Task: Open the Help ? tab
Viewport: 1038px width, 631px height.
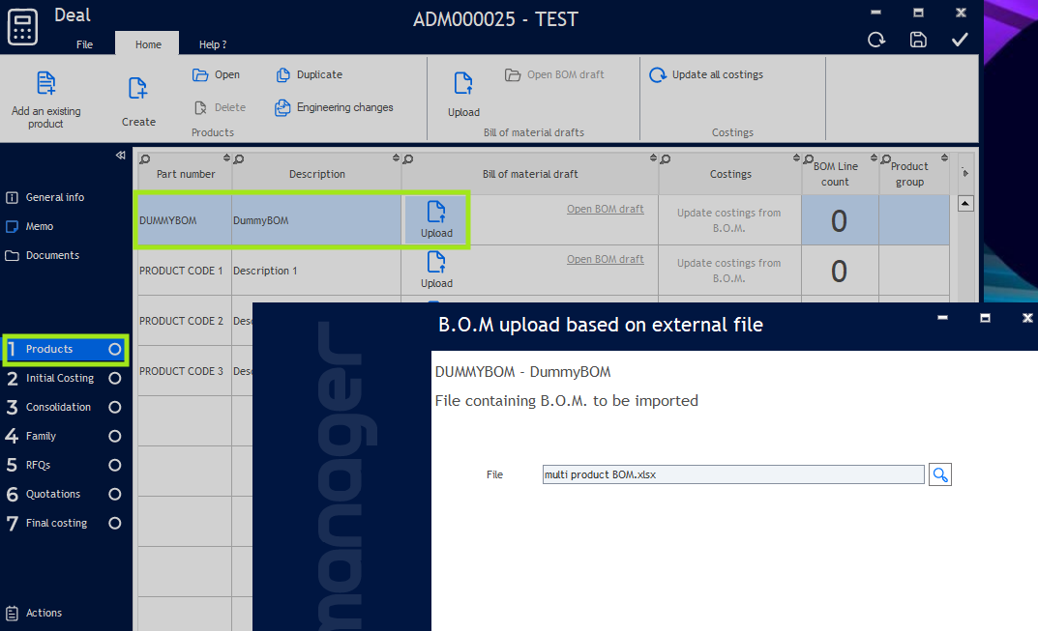Action: pos(212,44)
